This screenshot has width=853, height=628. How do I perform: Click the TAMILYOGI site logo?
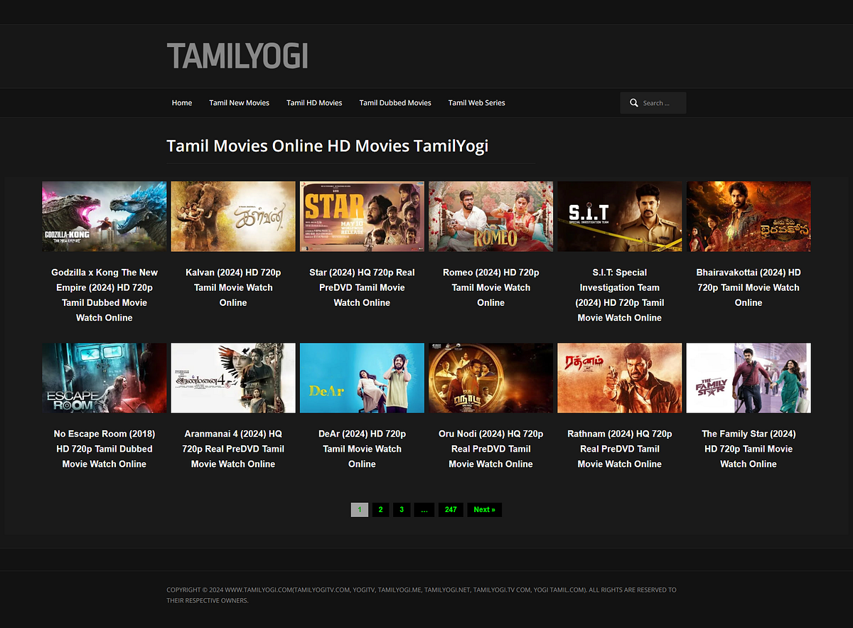click(x=237, y=56)
